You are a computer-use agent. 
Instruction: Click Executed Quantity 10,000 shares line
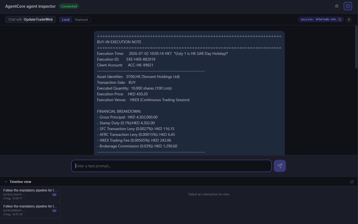coord(134,88)
